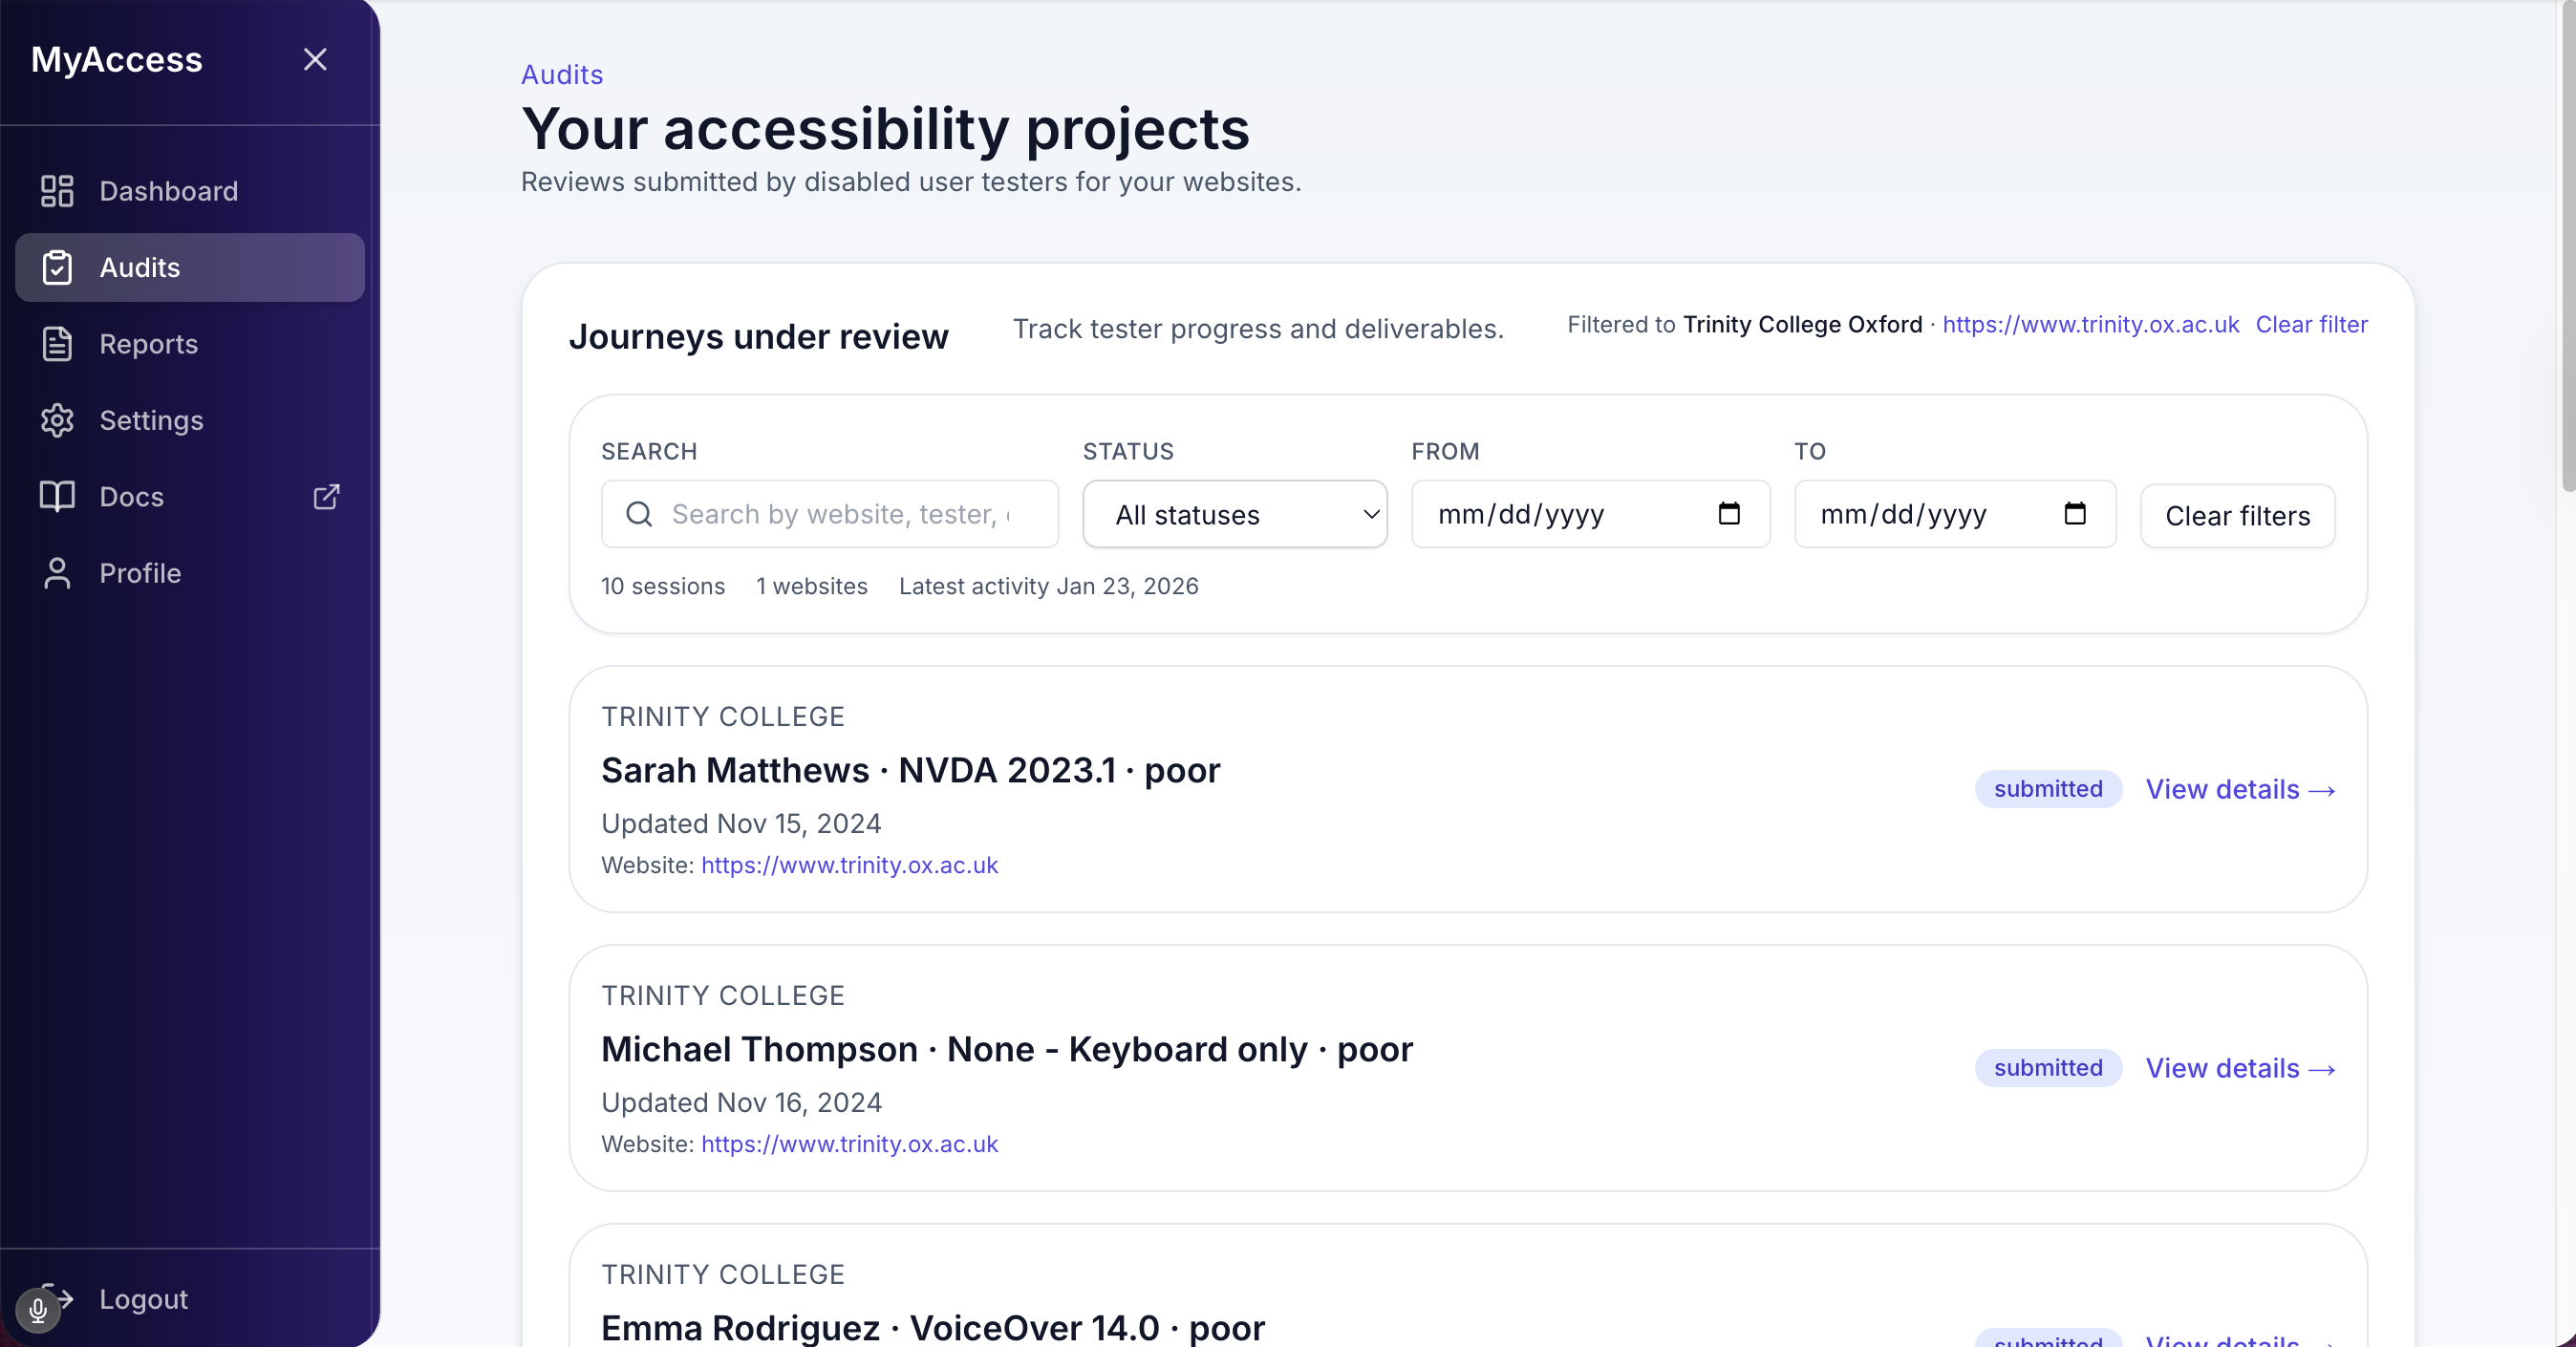This screenshot has height=1347, width=2576.
Task: Open Reports via its chart icon
Action: [x=57, y=344]
